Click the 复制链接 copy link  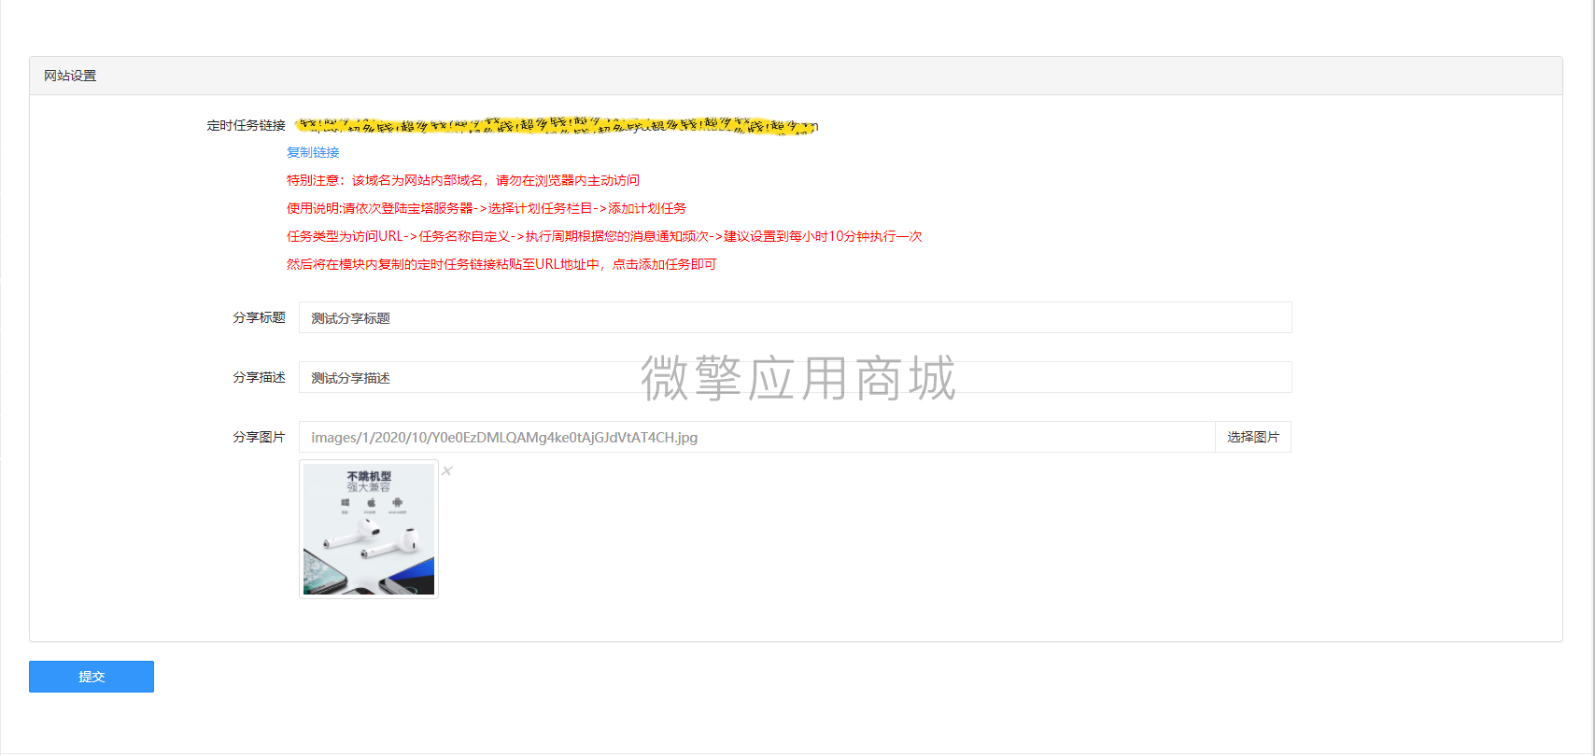click(x=313, y=152)
